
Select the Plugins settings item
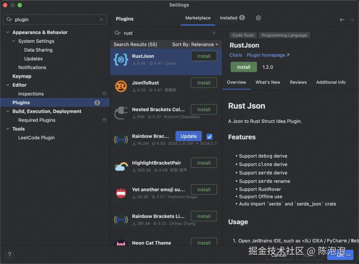tap(55, 102)
